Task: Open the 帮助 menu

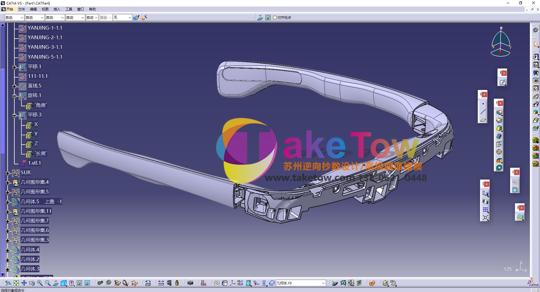Action: point(93,9)
